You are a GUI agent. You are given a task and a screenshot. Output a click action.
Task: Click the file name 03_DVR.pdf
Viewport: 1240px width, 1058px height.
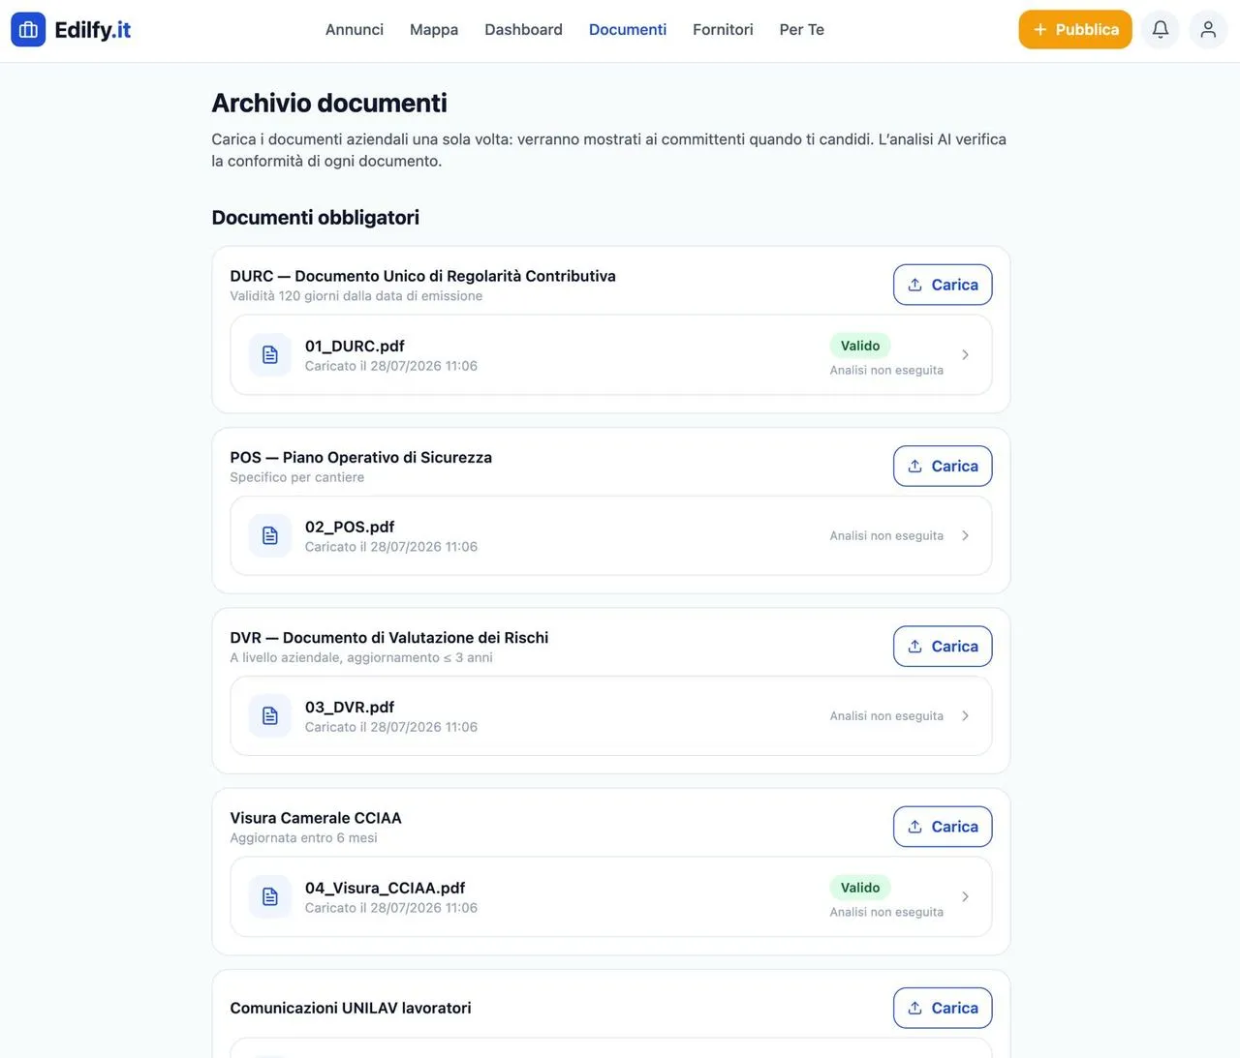350,707
